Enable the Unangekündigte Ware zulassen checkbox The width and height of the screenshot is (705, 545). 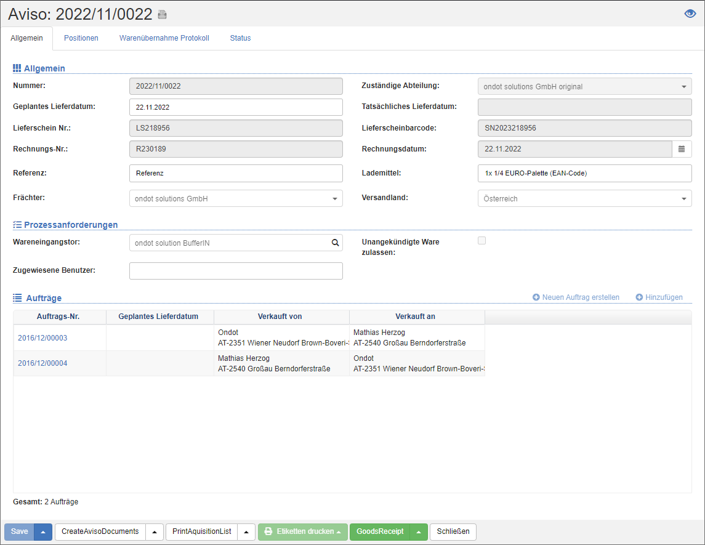(x=482, y=241)
